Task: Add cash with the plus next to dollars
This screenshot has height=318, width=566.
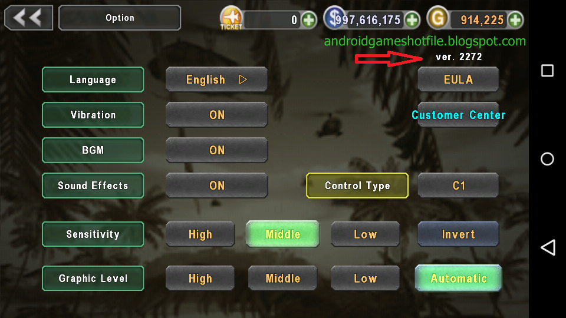Action: pos(412,20)
